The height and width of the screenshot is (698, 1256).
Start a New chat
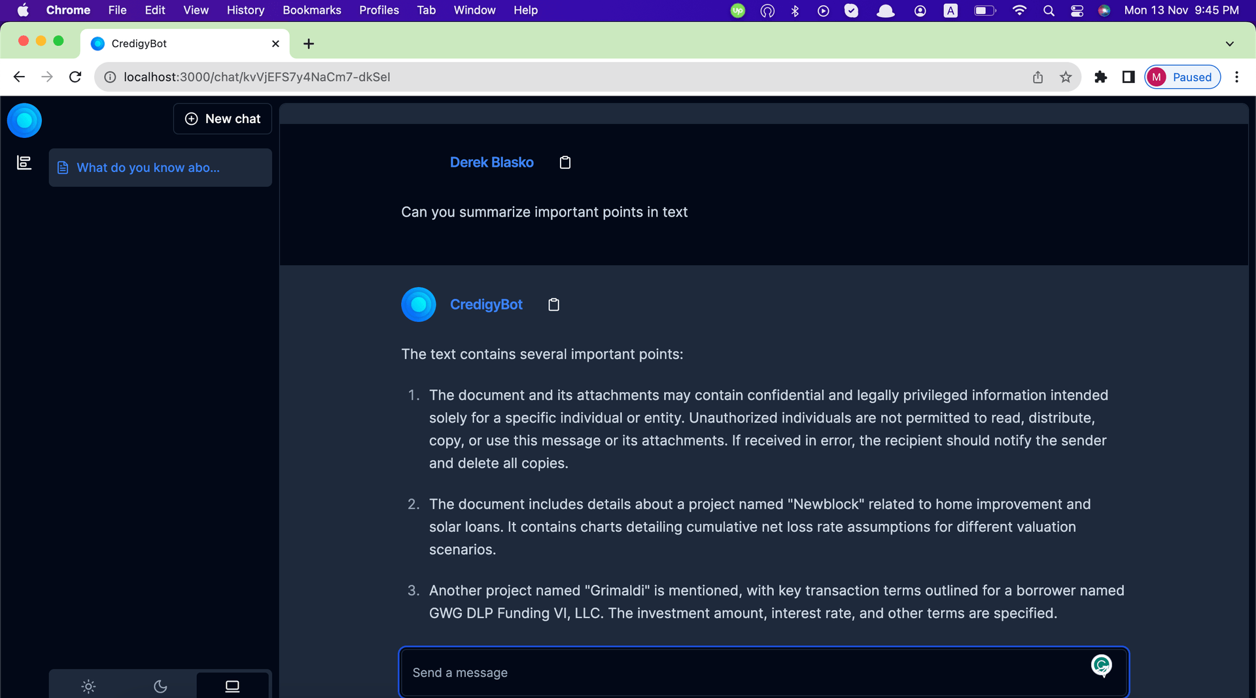(222, 118)
